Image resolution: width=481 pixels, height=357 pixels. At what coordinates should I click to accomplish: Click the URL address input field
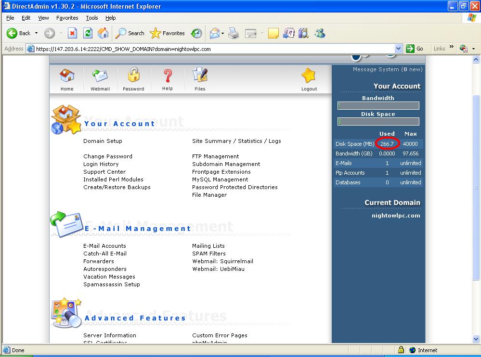pyautogui.click(x=214, y=49)
